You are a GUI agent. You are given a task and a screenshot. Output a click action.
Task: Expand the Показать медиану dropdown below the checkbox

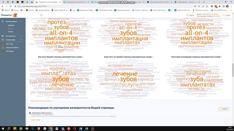37,120
